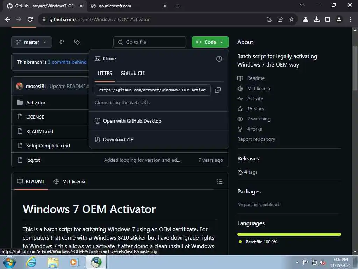This screenshot has height=269, width=358.
Task: Open the Packages heading link
Action: tap(249, 192)
